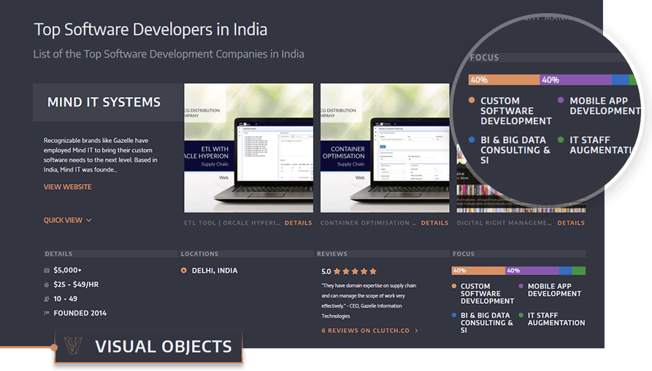The image size is (652, 371).
Task: Click the FOUNDED 2014 text
Action: click(80, 313)
